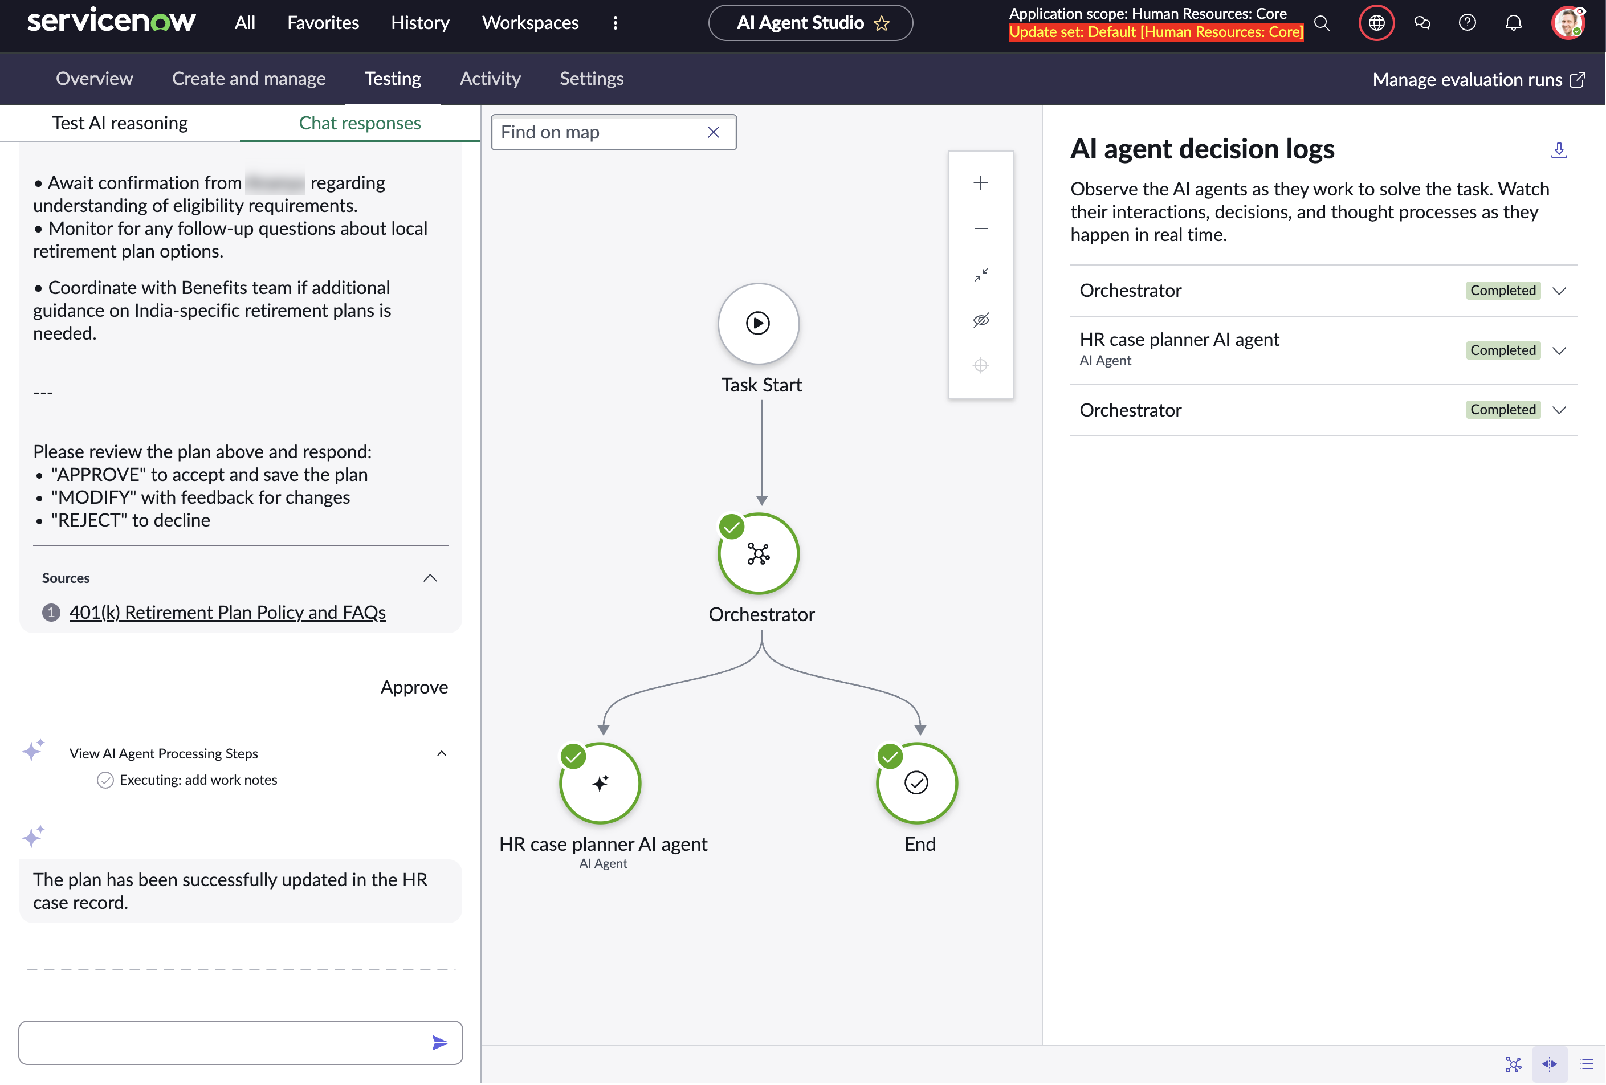Screen dimensions: 1606x1085
Task: Toggle the split panel view icon
Action: pos(1550,1064)
